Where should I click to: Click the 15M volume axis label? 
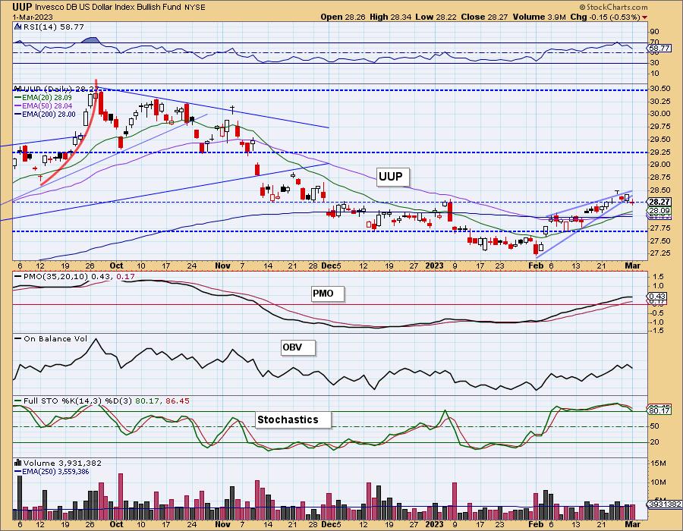point(659,463)
